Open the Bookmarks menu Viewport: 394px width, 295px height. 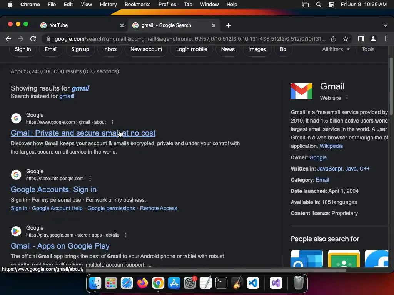(x=137, y=4)
